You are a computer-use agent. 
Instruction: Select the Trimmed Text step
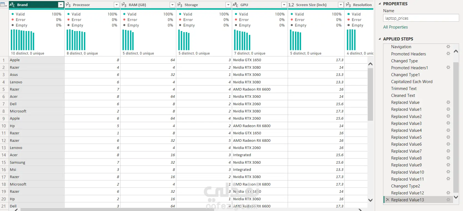pyautogui.click(x=404, y=89)
